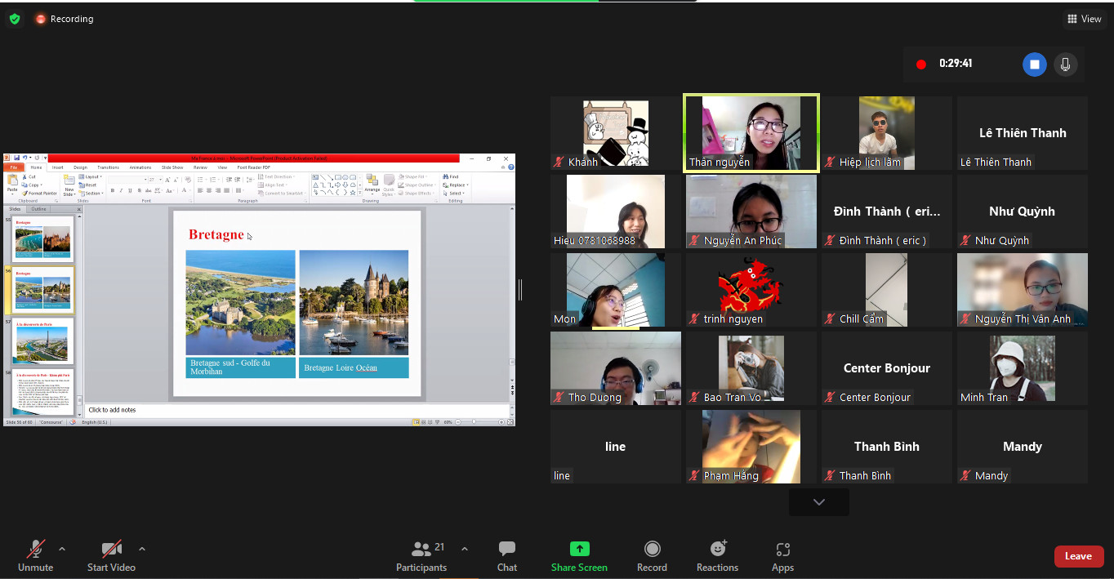Click the PowerPoint zoom slider handle
Screen dimensions: 1114x579
[475, 422]
